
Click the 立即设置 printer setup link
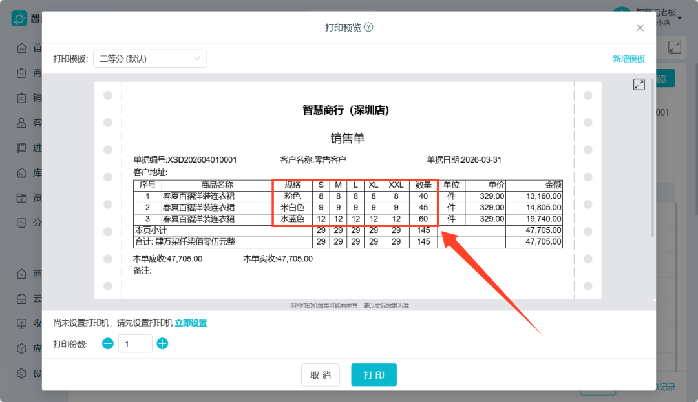(x=191, y=323)
